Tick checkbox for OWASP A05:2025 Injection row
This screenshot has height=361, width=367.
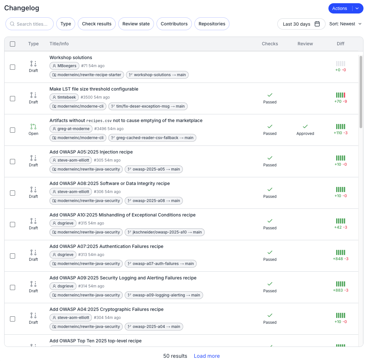click(13, 162)
